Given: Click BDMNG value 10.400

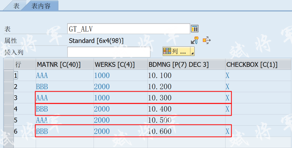Looking at the screenshot, I should 160,109.
